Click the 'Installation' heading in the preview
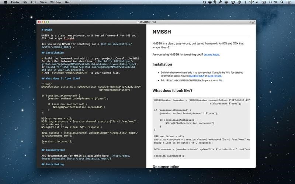Viewport: 295px width, 184px height. click(x=162, y=64)
